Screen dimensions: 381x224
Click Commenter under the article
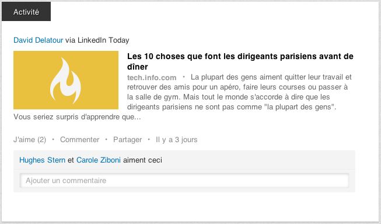click(80, 140)
